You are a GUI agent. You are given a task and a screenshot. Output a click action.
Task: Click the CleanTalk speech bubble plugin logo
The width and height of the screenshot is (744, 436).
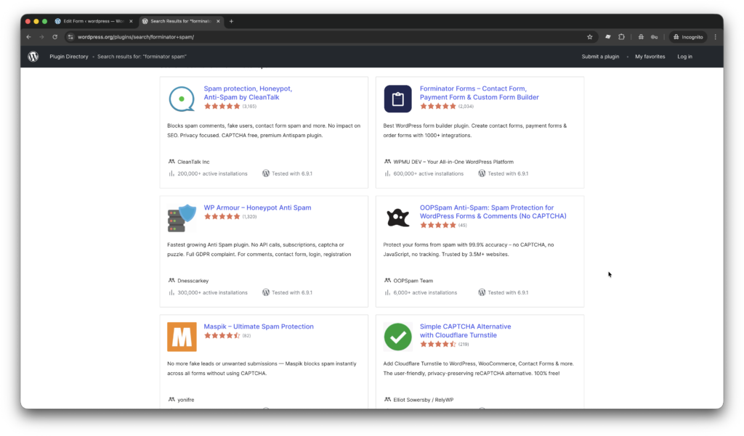181,98
